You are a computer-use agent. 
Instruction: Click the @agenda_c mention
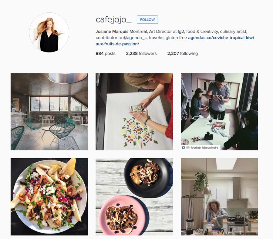pos(135,38)
